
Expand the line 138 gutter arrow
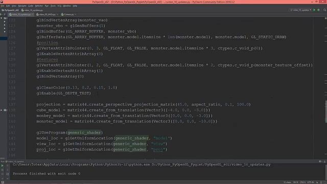[x=2, y=110]
